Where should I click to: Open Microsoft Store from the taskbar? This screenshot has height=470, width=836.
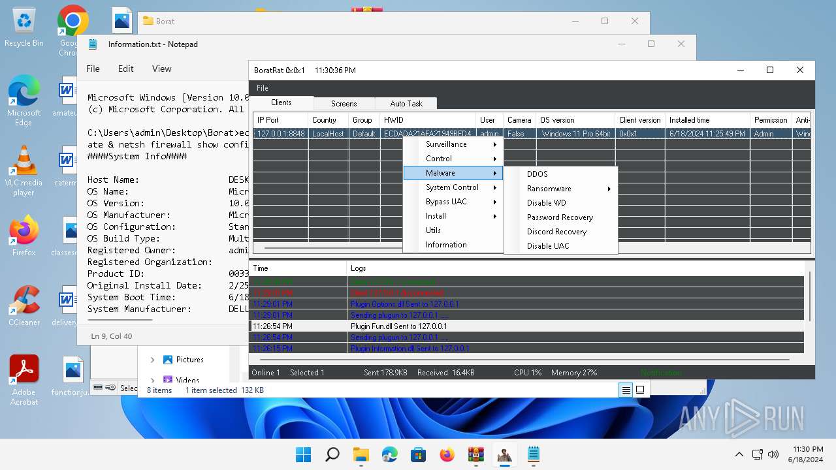coord(419,454)
